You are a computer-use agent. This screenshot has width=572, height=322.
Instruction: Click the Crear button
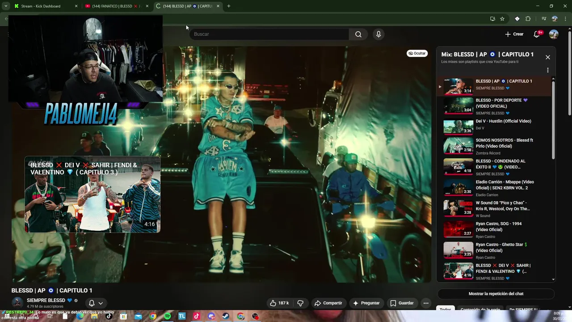514,34
